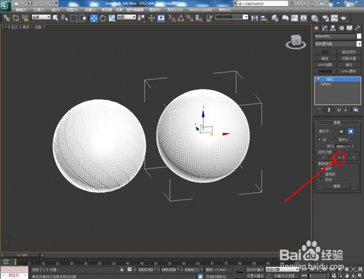Open the Layer Manager tool

pyautogui.click(x=275, y=18)
